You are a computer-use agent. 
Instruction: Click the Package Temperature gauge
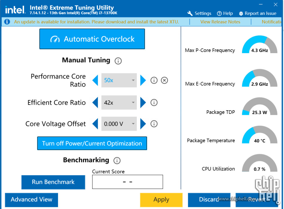click(260, 135)
